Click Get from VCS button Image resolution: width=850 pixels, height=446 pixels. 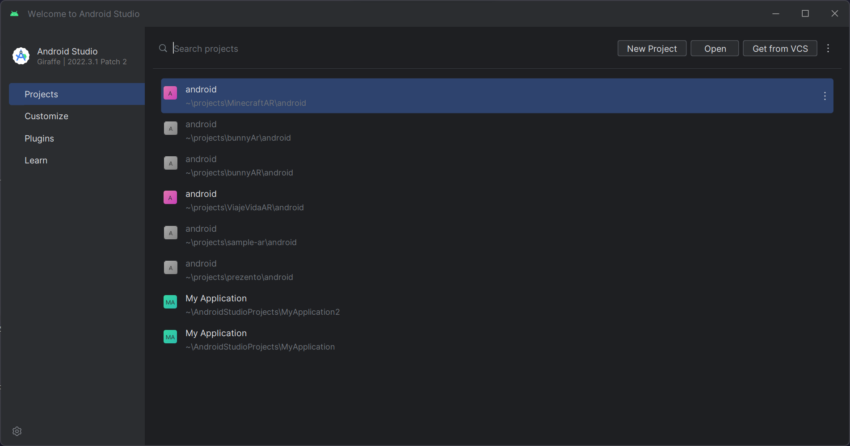tap(780, 48)
